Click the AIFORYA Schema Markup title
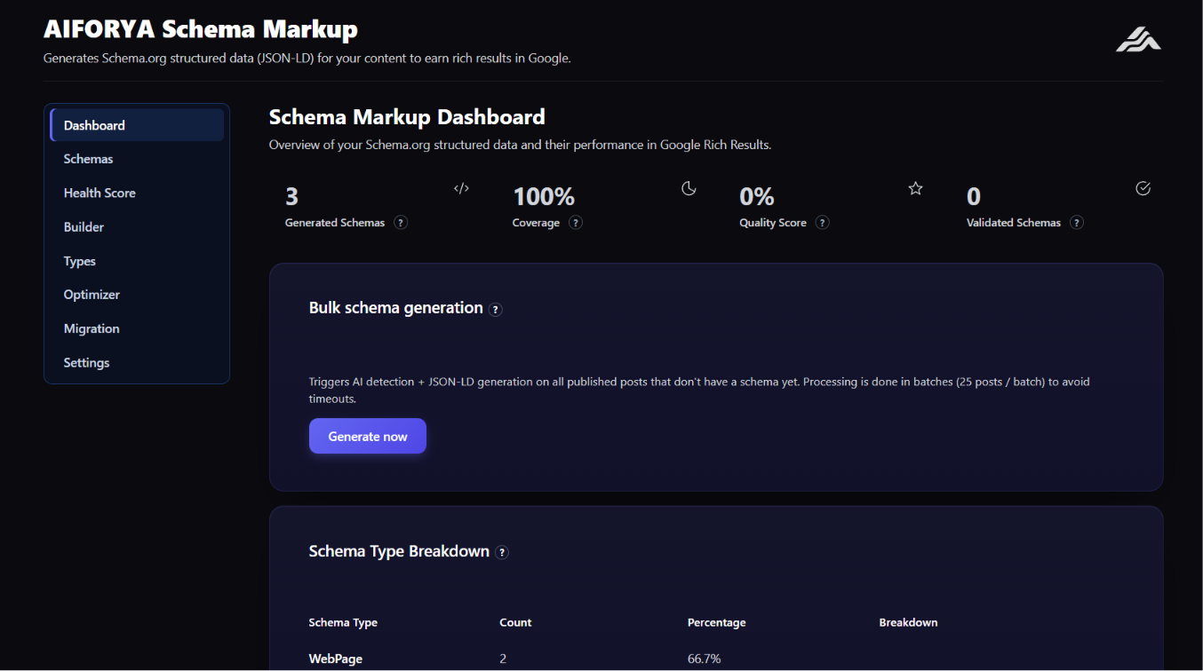Screen dimensions: 1203x671 pyautogui.click(x=201, y=29)
